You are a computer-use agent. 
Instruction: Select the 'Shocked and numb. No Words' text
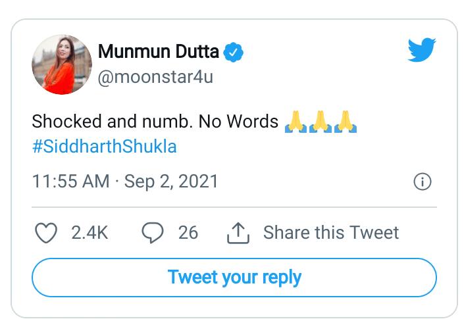(x=155, y=122)
